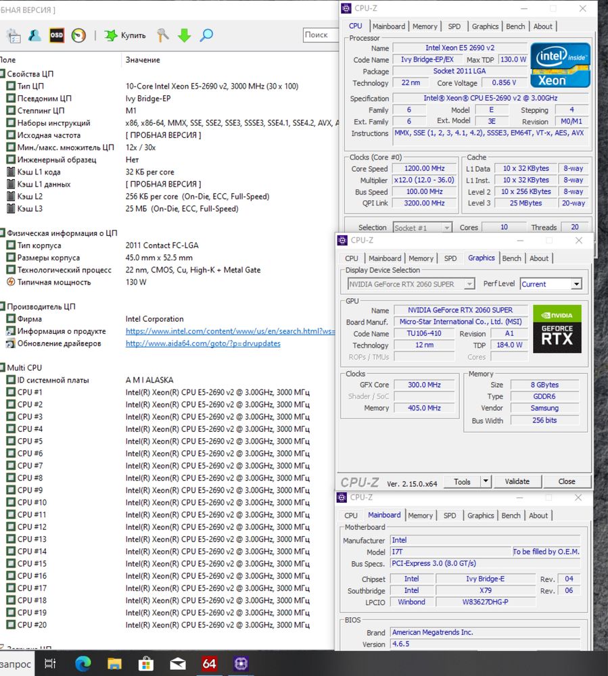Click the Validate button in CPU-Z
Viewport: 608px width, 676px height.
pyautogui.click(x=517, y=481)
